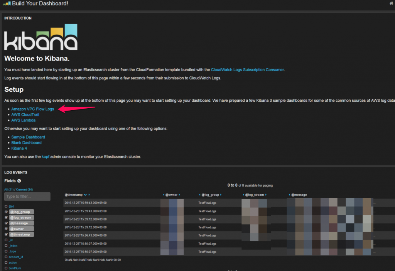Untick the @message field checkbox
This screenshot has height=271, width=395.
(6, 223)
